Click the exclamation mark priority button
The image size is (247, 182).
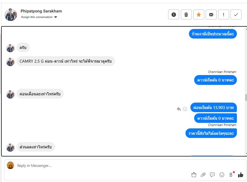click(224, 14)
